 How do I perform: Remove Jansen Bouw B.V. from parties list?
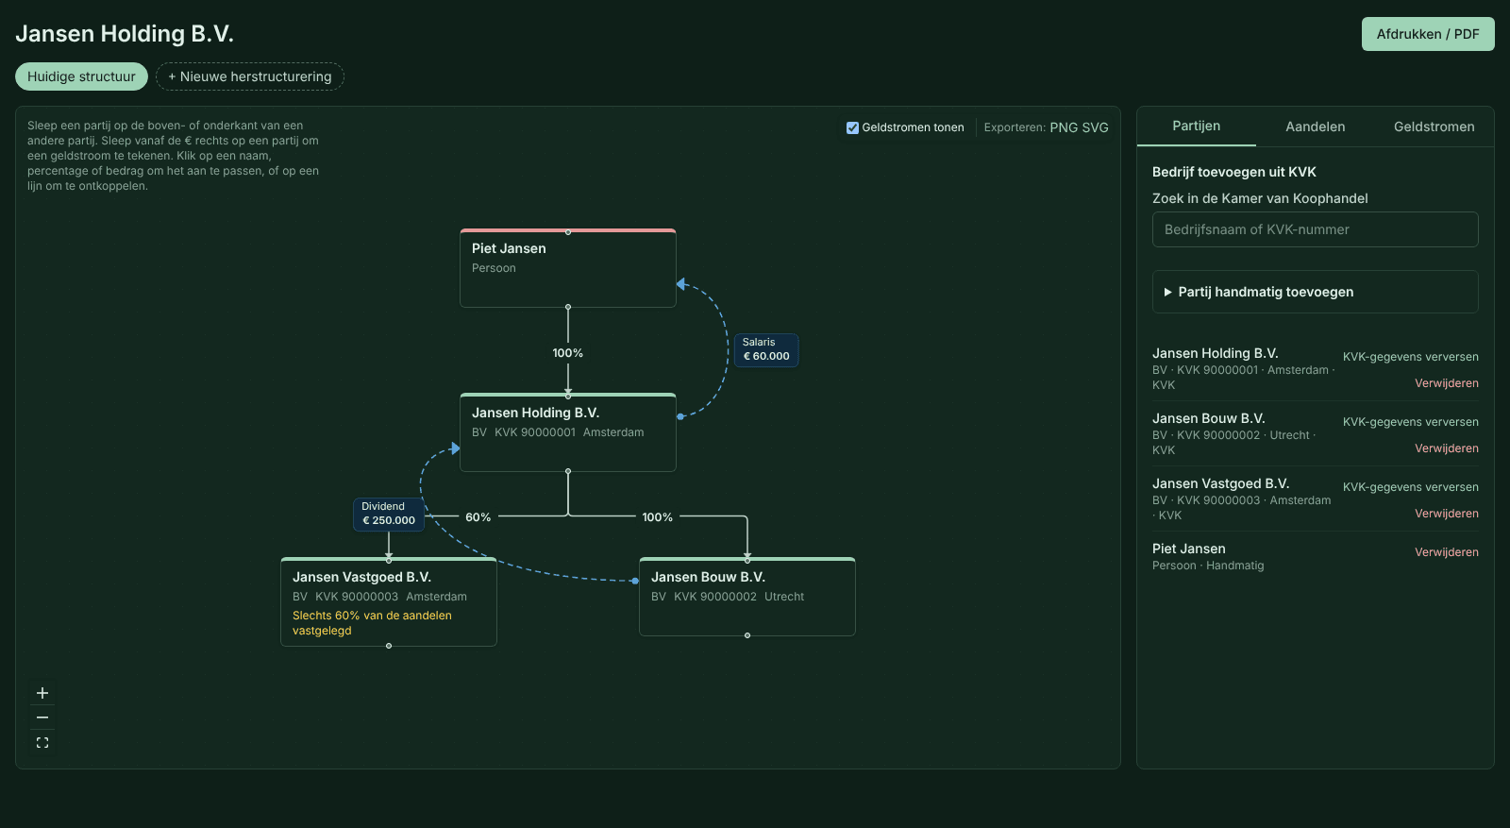(1447, 448)
